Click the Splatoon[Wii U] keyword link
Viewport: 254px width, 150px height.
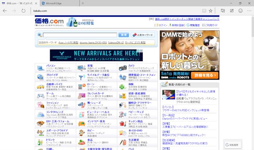[116, 42]
